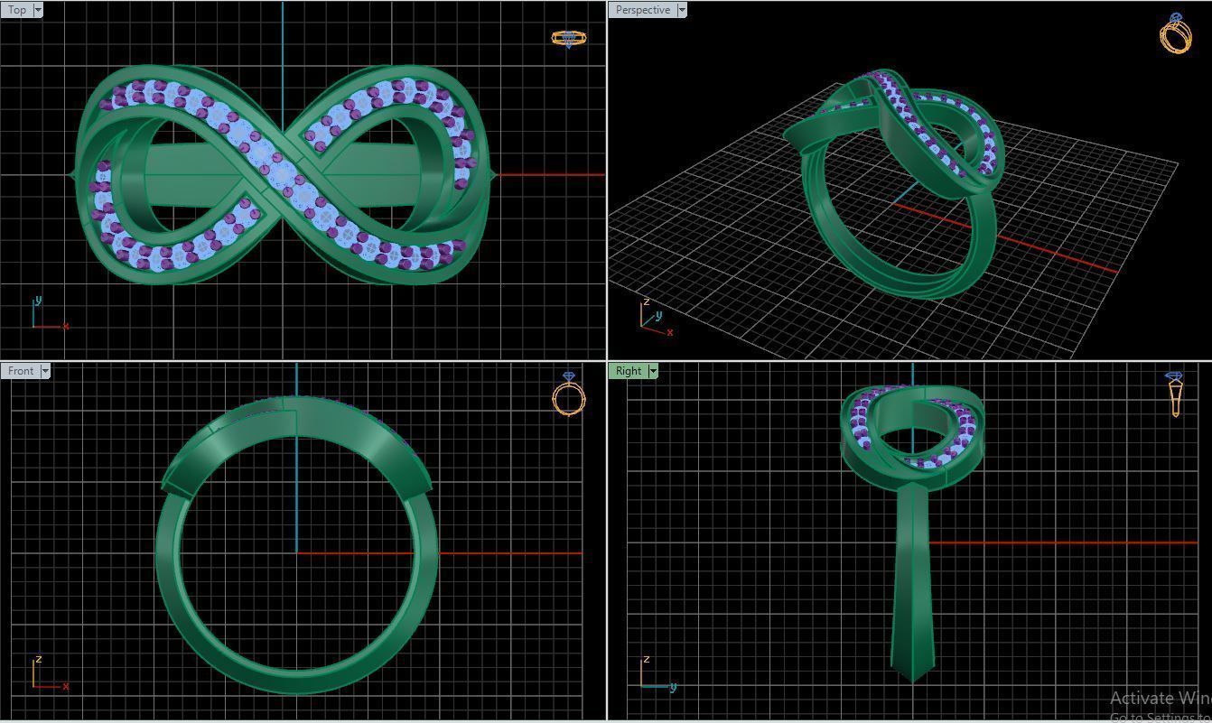
Task: Open the Top viewport title dropdown arrow
Action: (37, 10)
